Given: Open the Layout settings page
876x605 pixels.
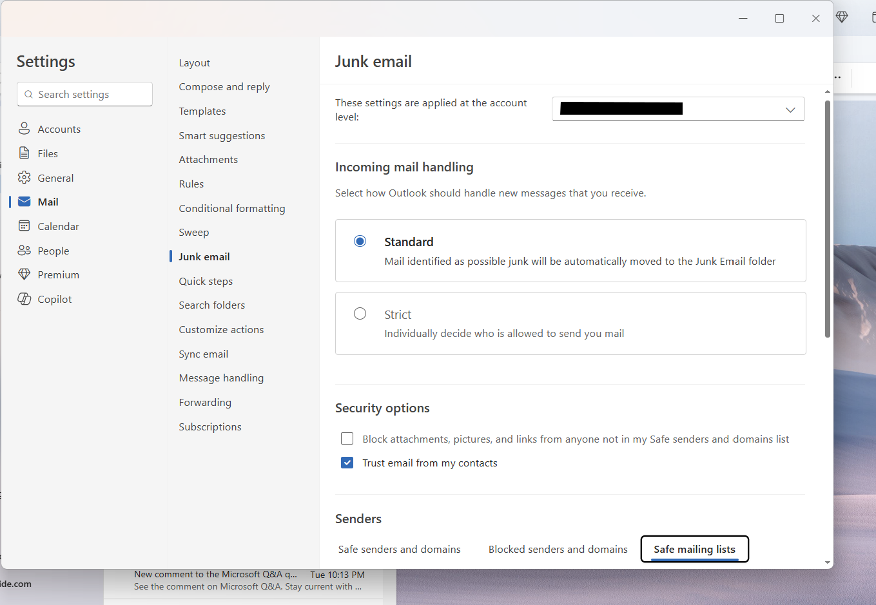Looking at the screenshot, I should [195, 62].
